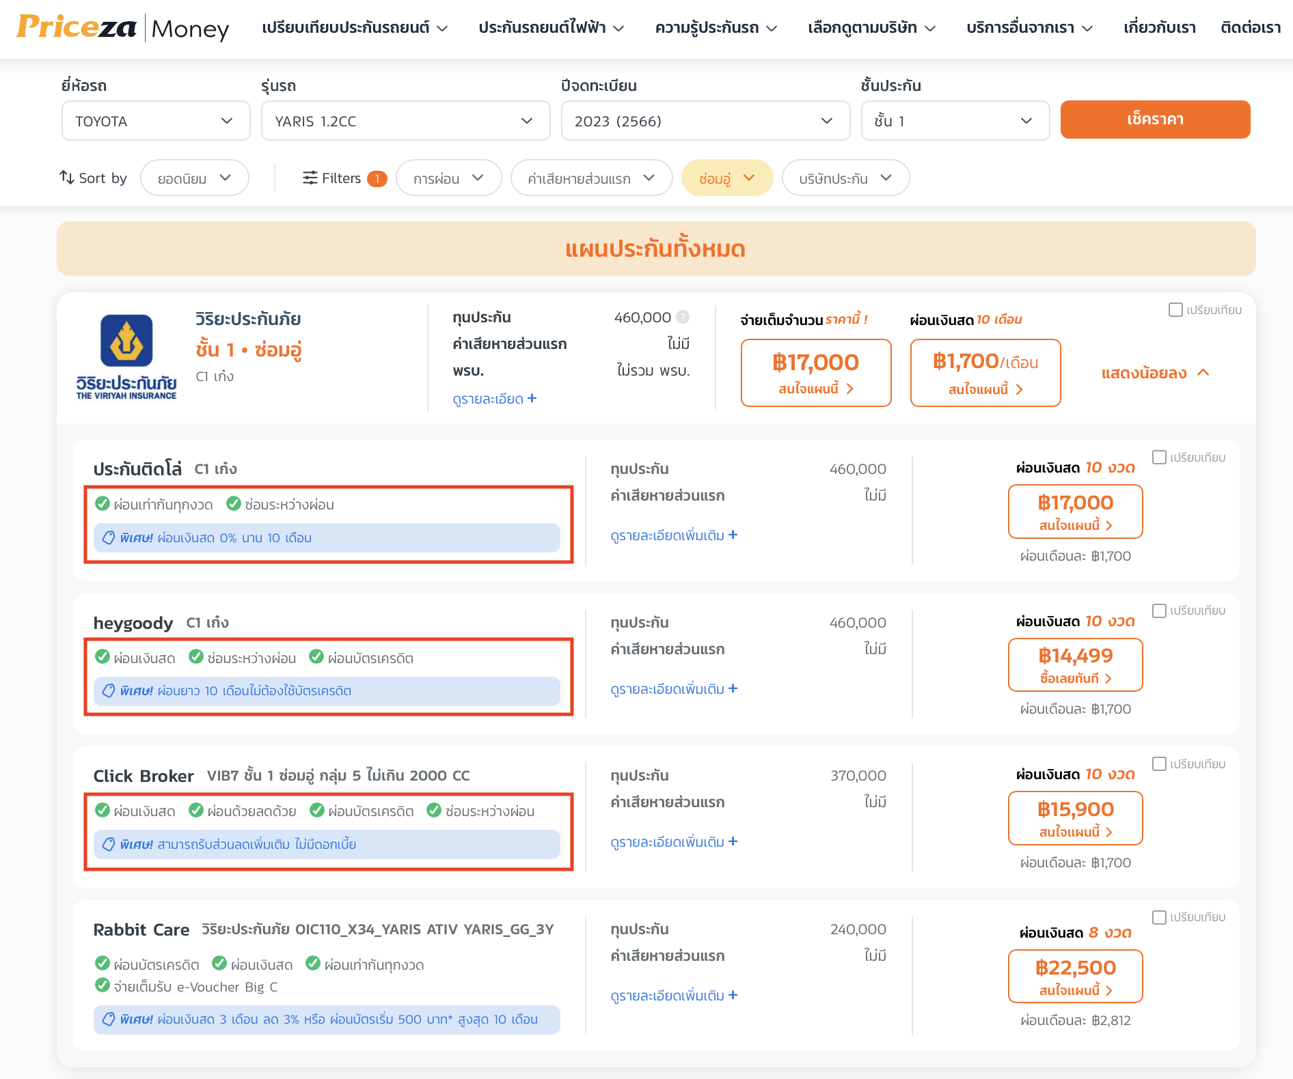Image resolution: width=1293 pixels, height=1079 pixels.
Task: Click the plus icon in Click Broker details link
Action: point(733,841)
